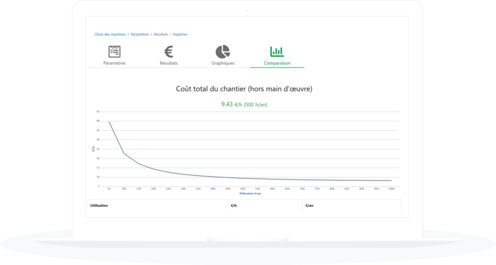
Task: Select the Comparaison tab label
Action: (x=277, y=63)
